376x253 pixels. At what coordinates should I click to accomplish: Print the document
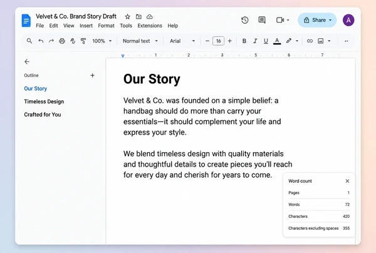point(62,41)
